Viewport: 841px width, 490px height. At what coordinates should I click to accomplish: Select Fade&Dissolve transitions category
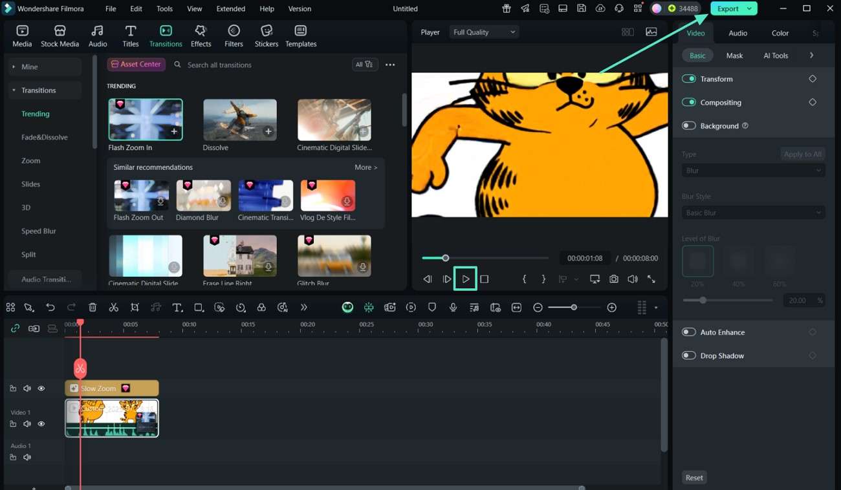click(44, 137)
